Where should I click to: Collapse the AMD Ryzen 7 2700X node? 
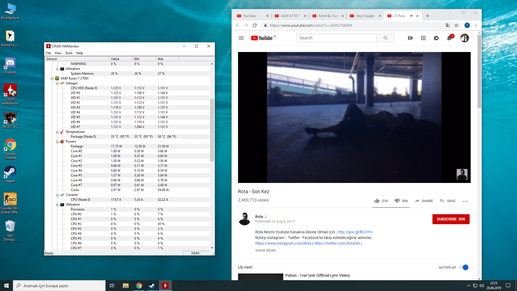tap(52, 79)
